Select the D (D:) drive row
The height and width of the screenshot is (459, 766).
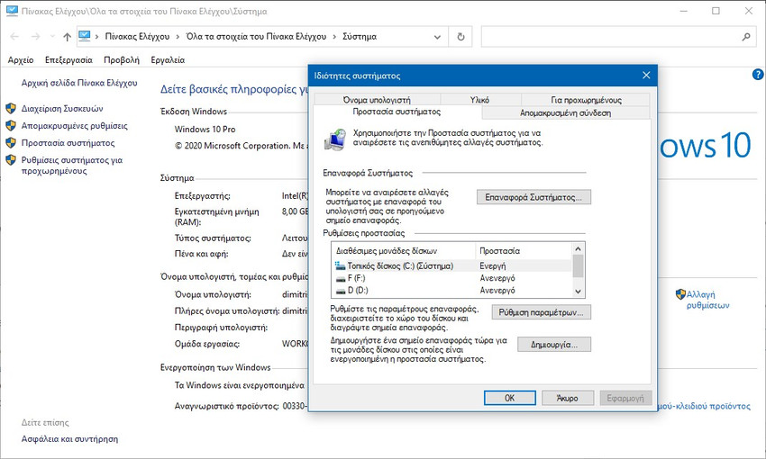pyautogui.click(x=451, y=290)
